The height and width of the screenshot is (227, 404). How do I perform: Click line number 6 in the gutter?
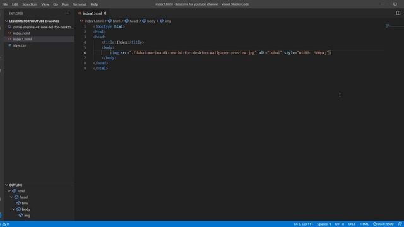point(85,53)
